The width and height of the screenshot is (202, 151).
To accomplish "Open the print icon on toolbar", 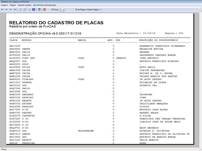I will 29,10.
